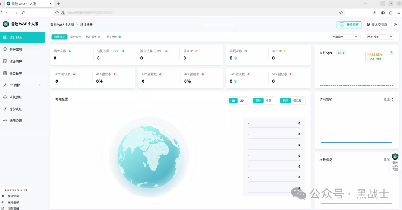Click the icon next to 独立访客 (UV)
Image resolution: width=402 pixels, height=210 pixels.
pyautogui.click(x=166, y=51)
